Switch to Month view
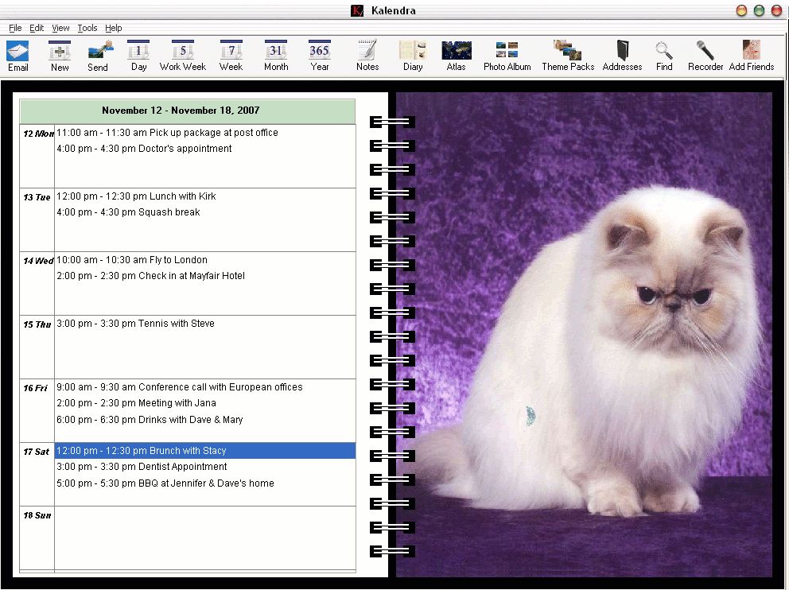Image resolution: width=789 pixels, height=590 pixels. point(276,56)
